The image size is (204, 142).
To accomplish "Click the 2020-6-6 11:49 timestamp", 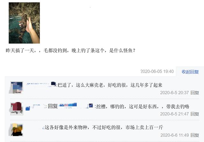I will (x=175, y=135).
